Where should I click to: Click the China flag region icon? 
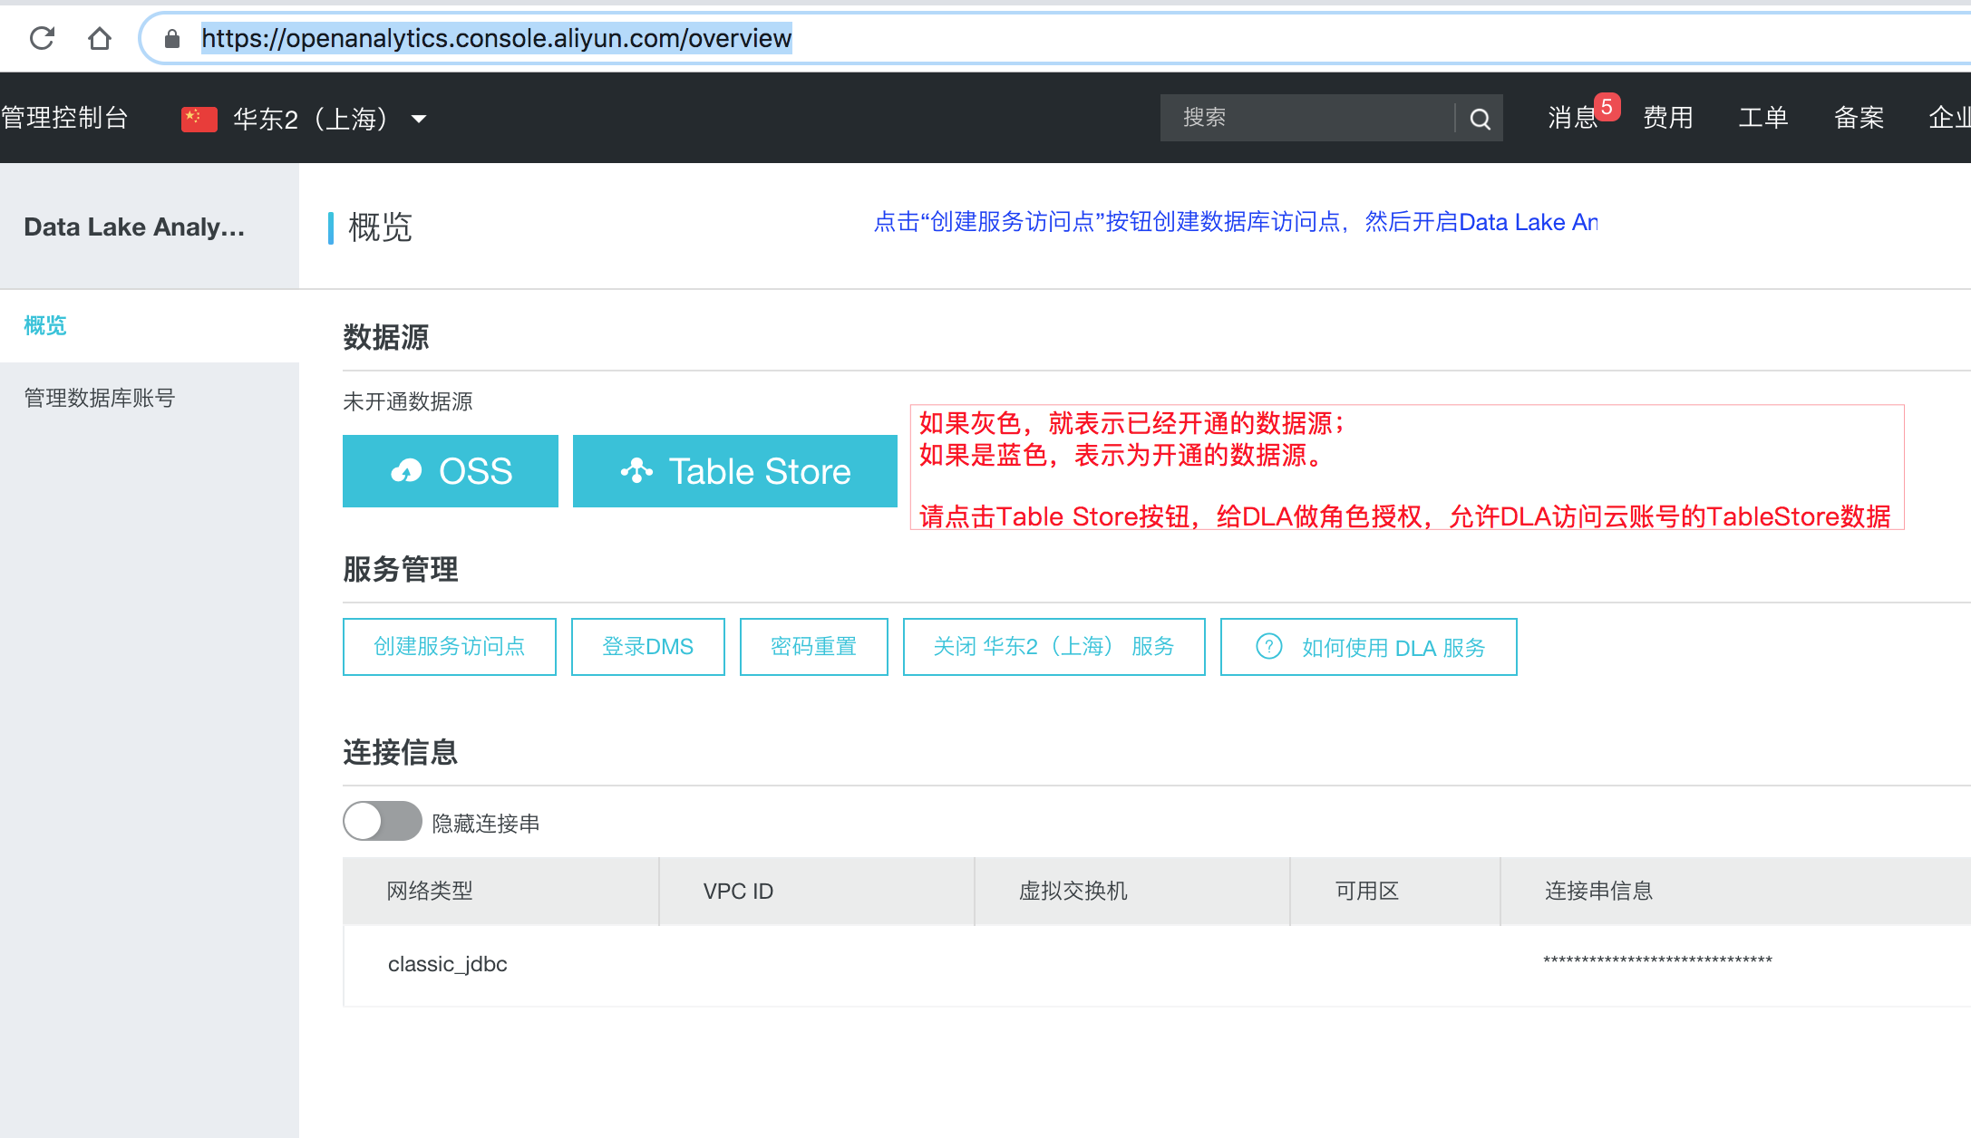click(199, 119)
